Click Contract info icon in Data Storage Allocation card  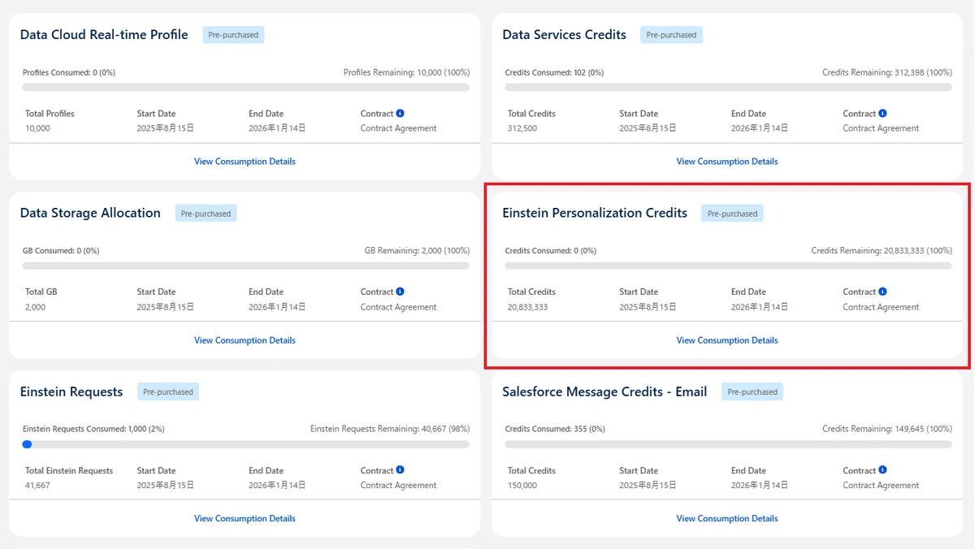[x=401, y=292]
